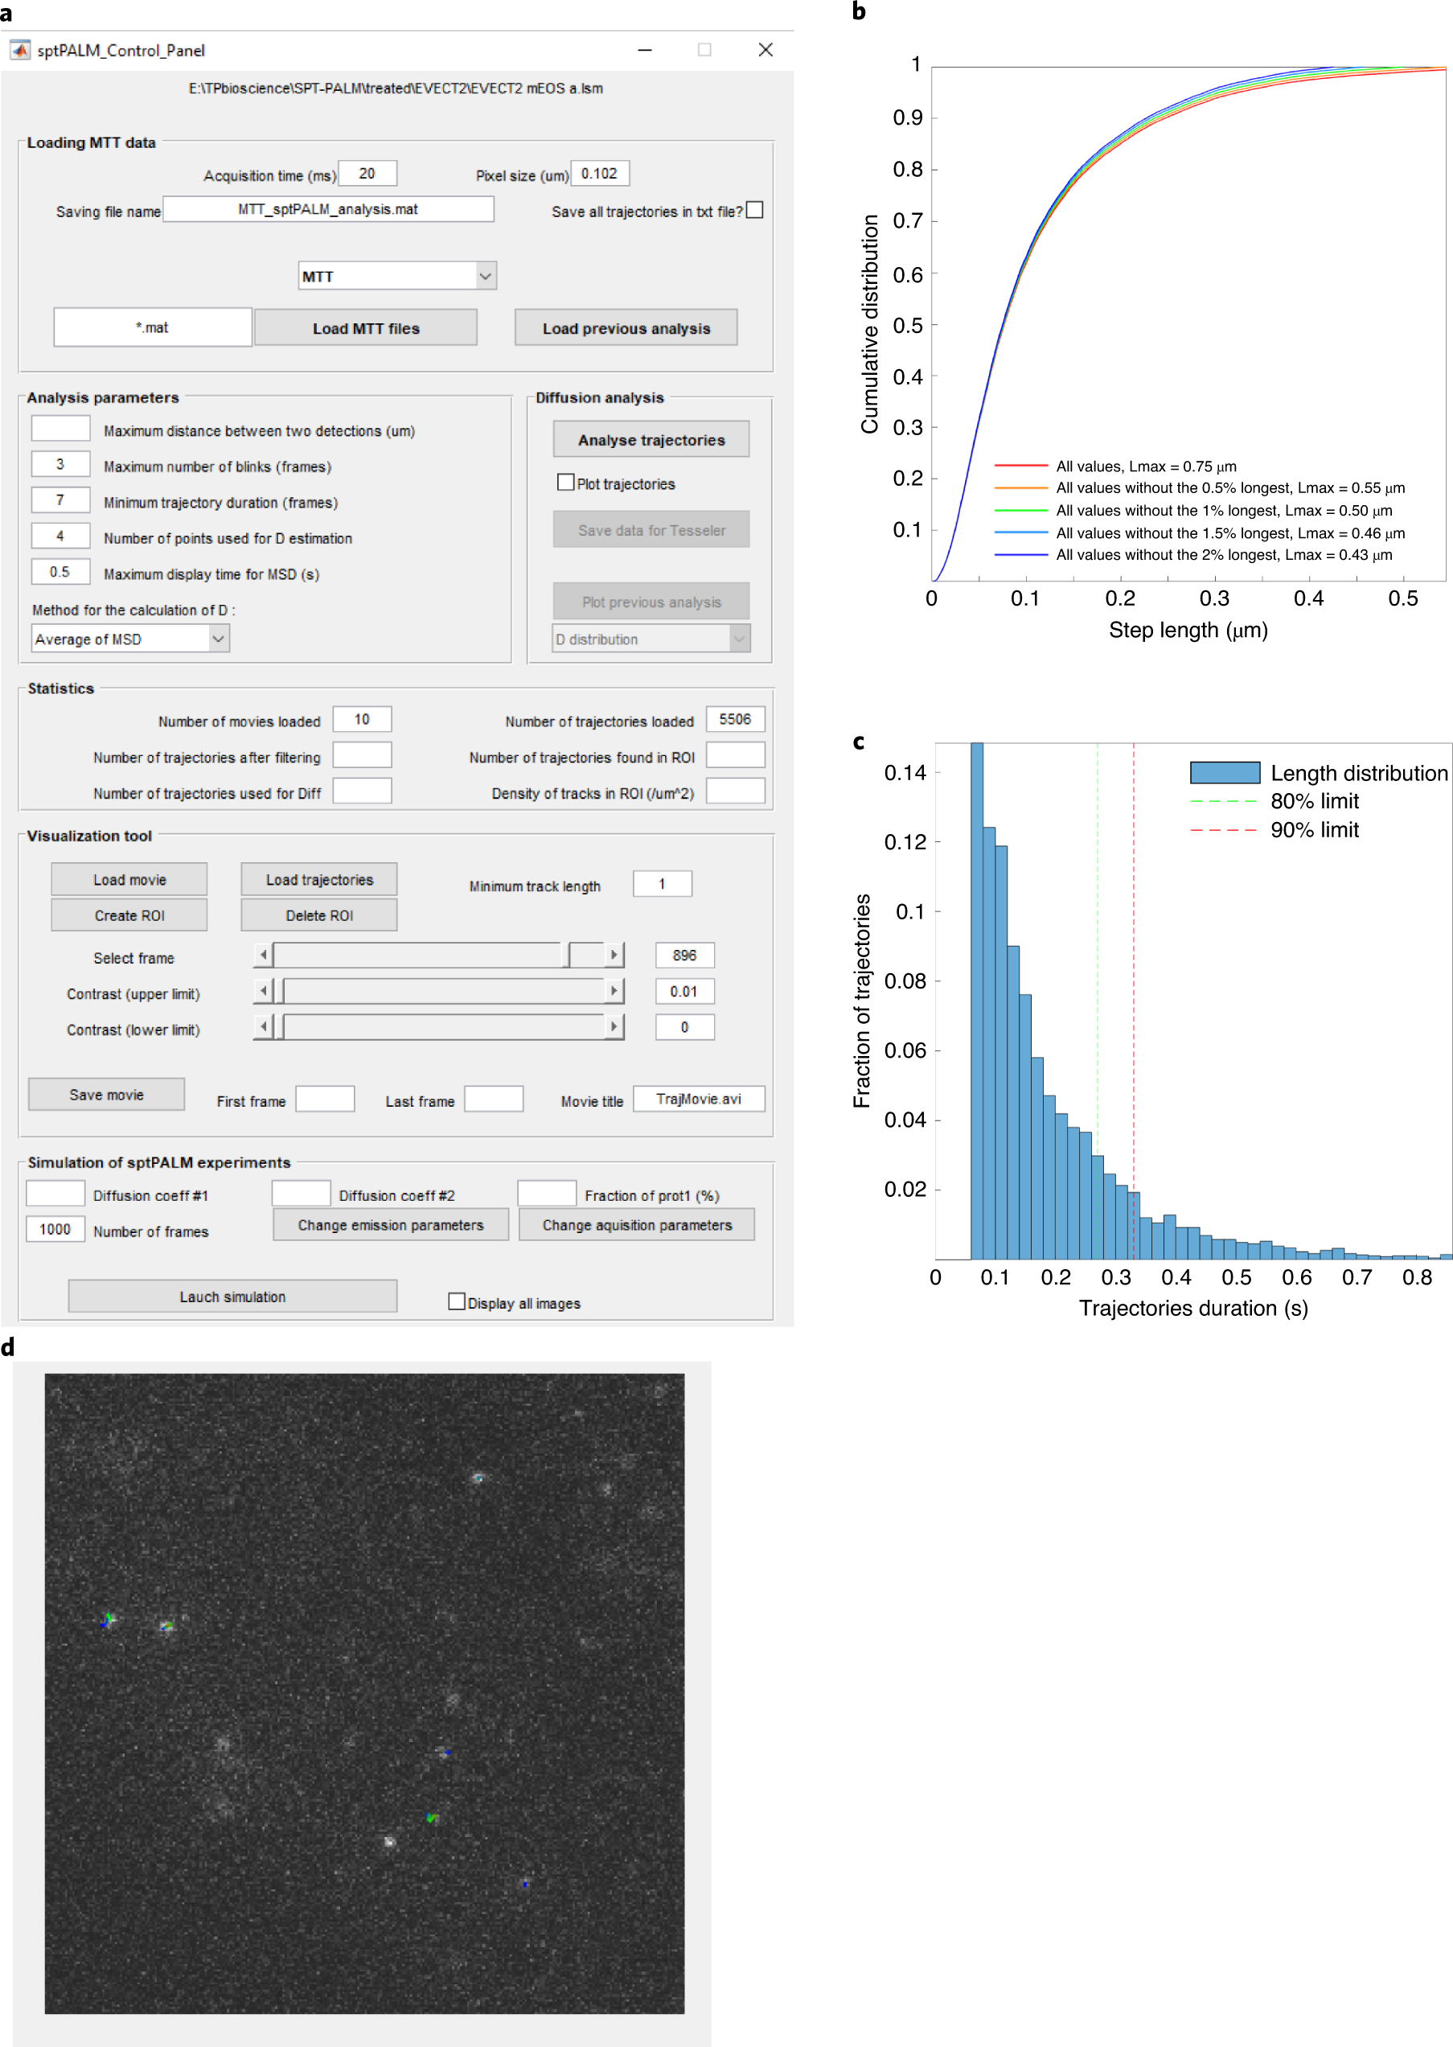
Task: Click left arrow of Select frame slider
Action: pos(263,955)
